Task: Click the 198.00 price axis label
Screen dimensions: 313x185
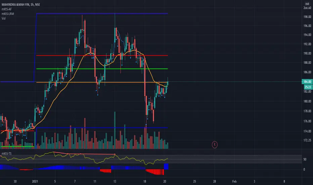Action: 307,17
